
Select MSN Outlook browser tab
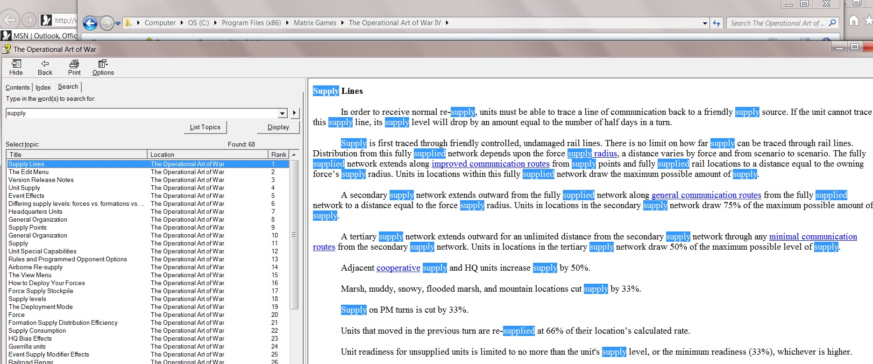pyautogui.click(x=39, y=35)
